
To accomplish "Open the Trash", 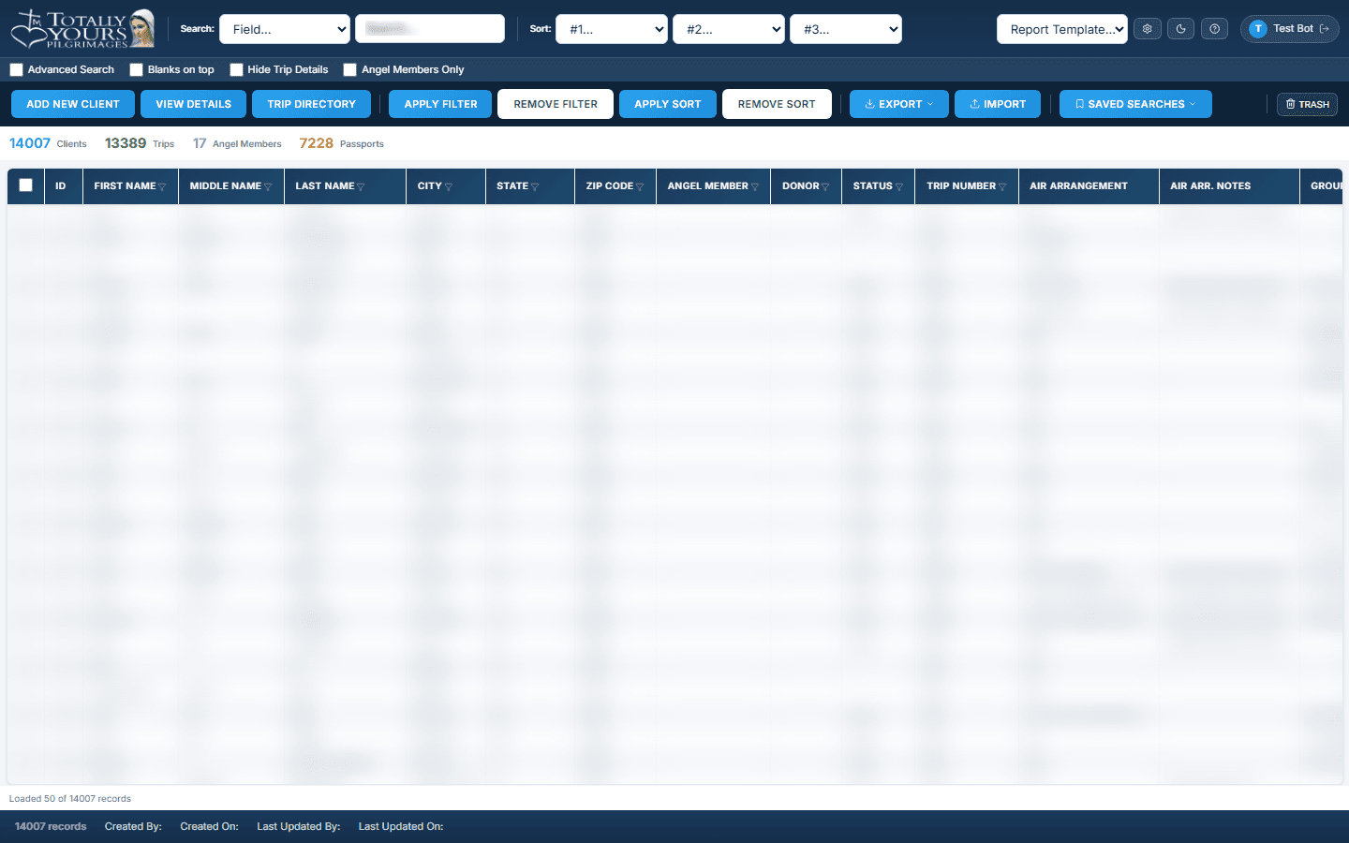I will tap(1307, 104).
